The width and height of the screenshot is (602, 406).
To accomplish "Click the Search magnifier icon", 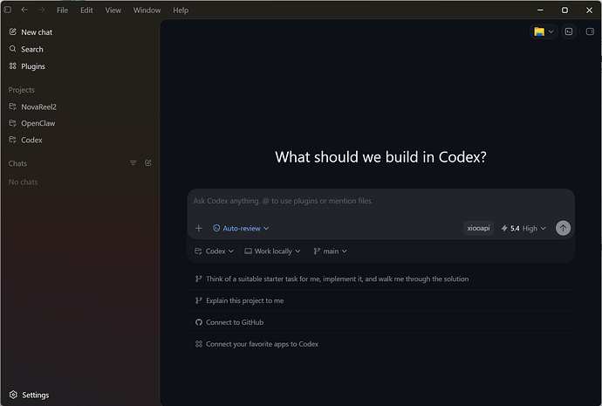I will click(13, 49).
